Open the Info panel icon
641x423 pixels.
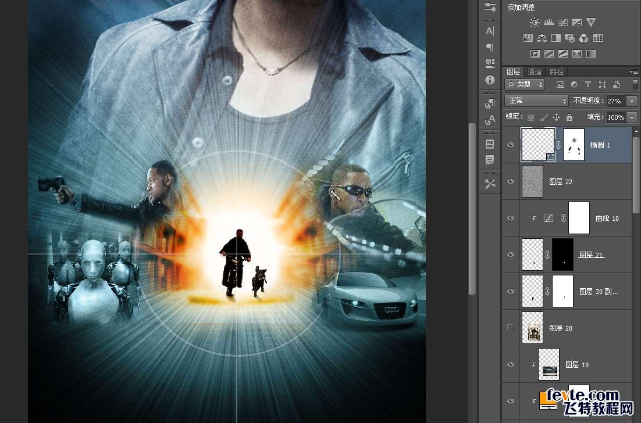[490, 80]
